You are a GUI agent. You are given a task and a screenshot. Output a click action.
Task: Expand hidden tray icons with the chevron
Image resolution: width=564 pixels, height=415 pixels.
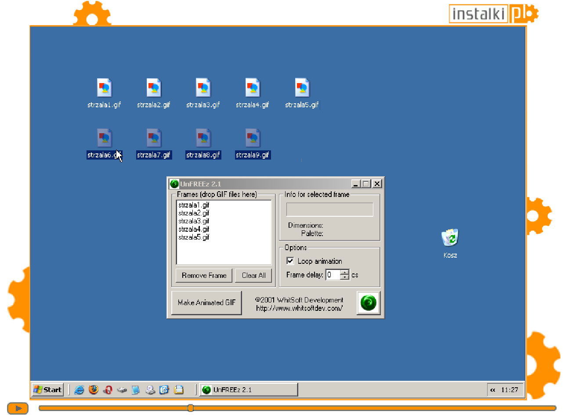coord(493,390)
